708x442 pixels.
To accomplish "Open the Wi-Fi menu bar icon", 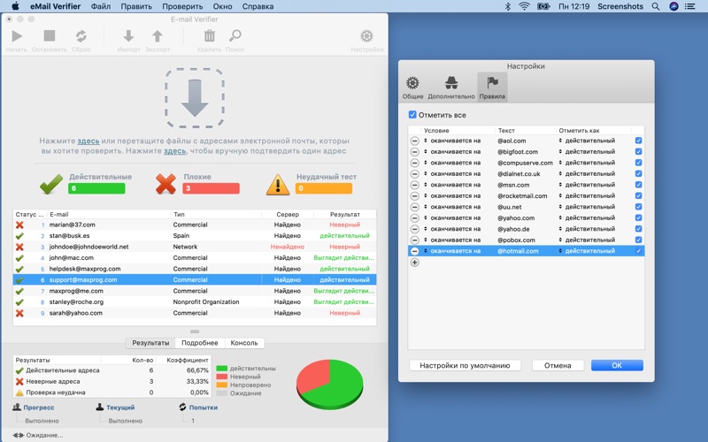I will click(524, 6).
